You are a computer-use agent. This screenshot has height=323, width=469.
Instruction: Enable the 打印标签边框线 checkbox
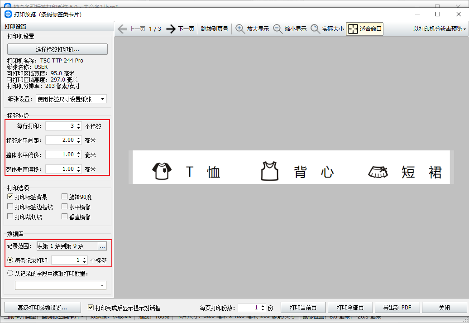(10, 207)
